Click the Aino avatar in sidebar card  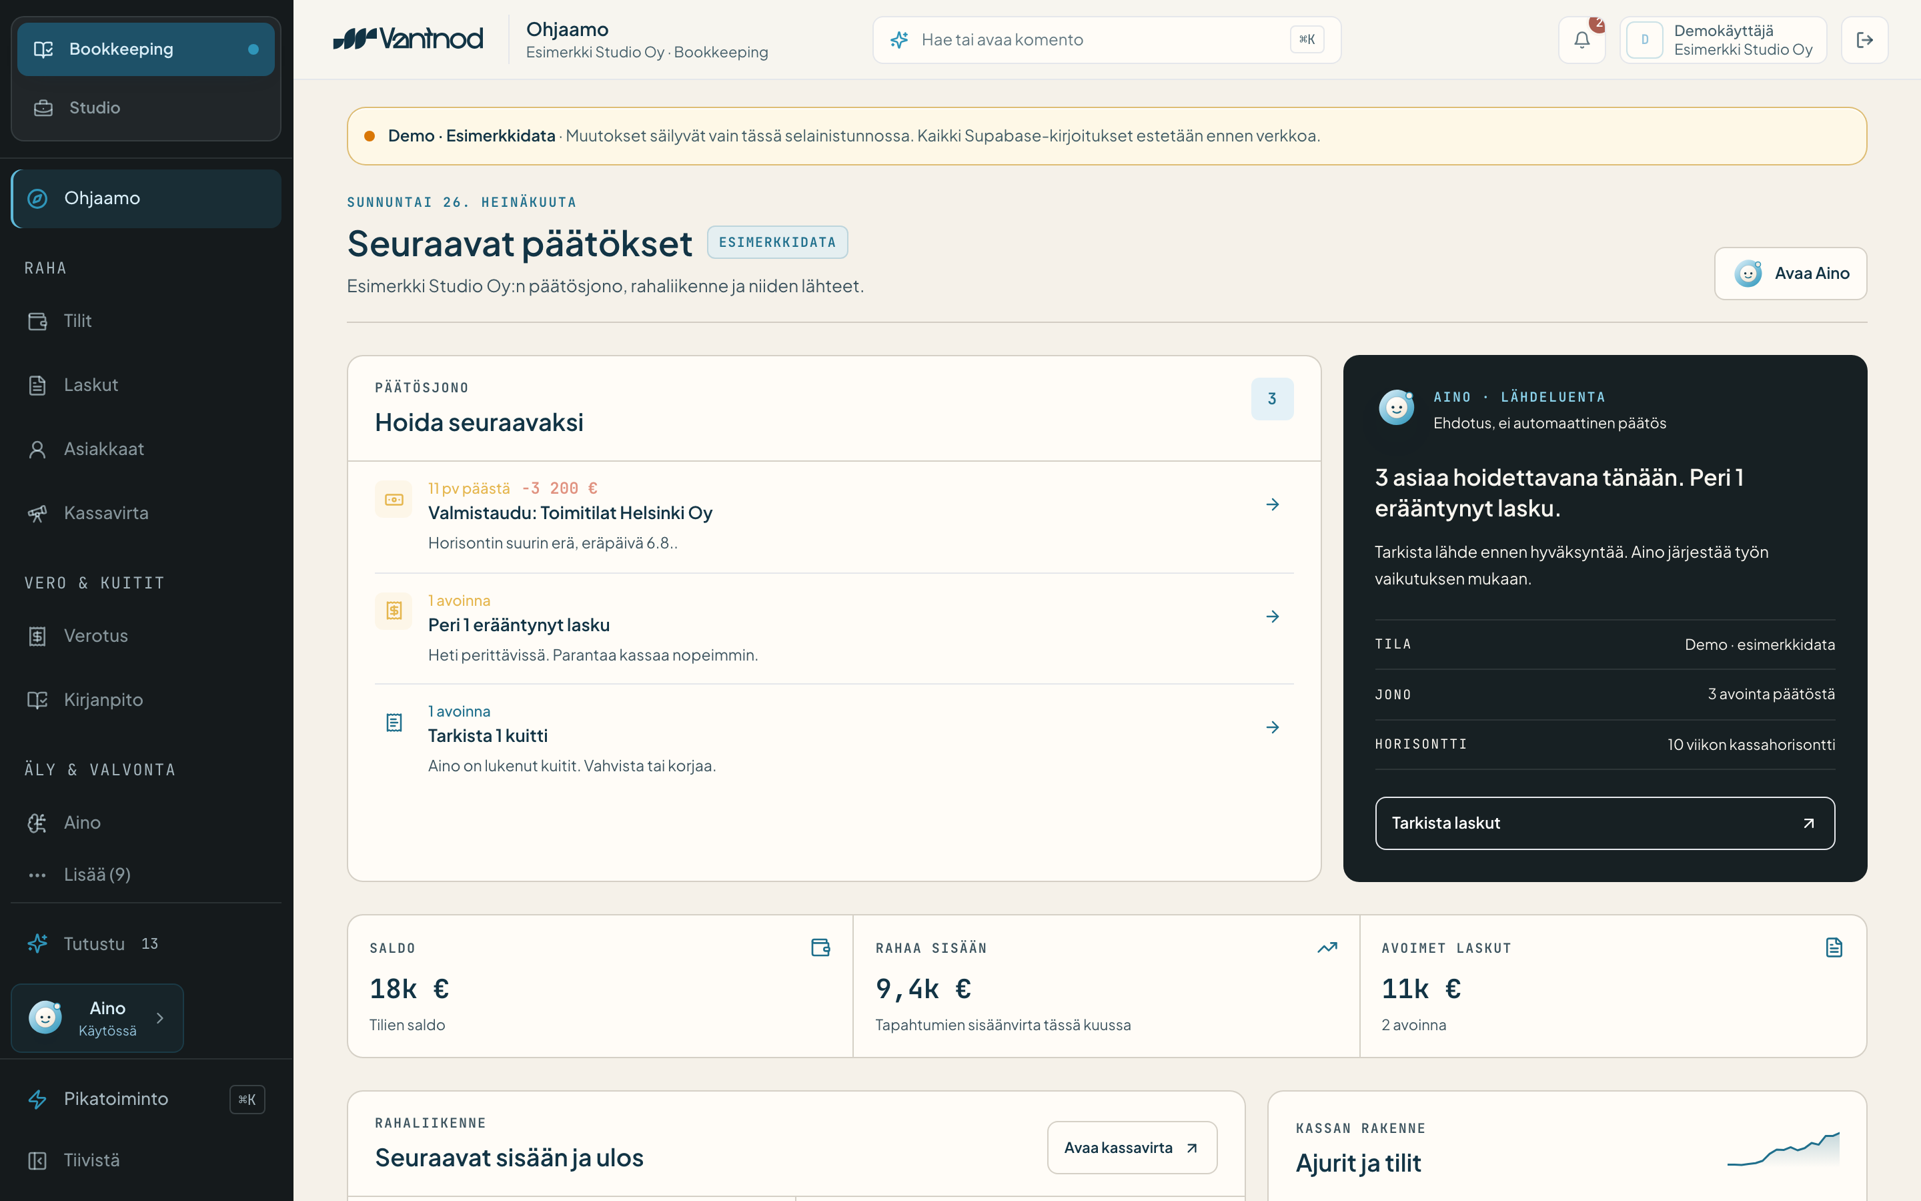click(45, 1018)
